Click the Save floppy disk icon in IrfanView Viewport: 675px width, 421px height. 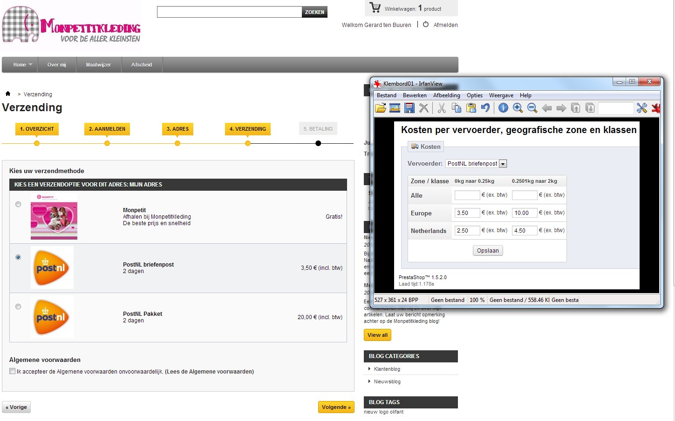click(x=409, y=108)
